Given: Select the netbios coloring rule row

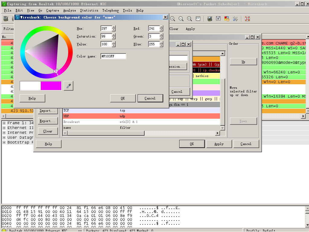Looking at the screenshot, I should point(206,76).
